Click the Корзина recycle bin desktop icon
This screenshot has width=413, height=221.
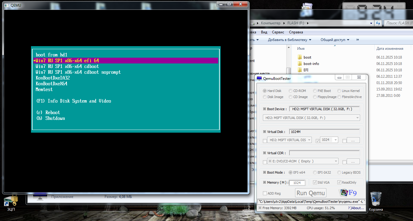(x=376, y=199)
